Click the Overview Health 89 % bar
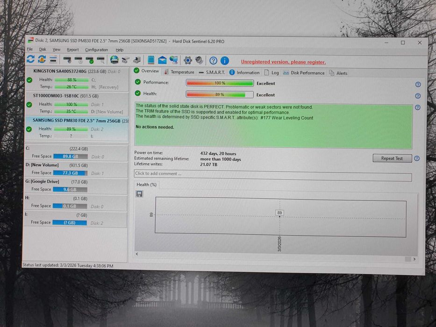 tap(220, 94)
